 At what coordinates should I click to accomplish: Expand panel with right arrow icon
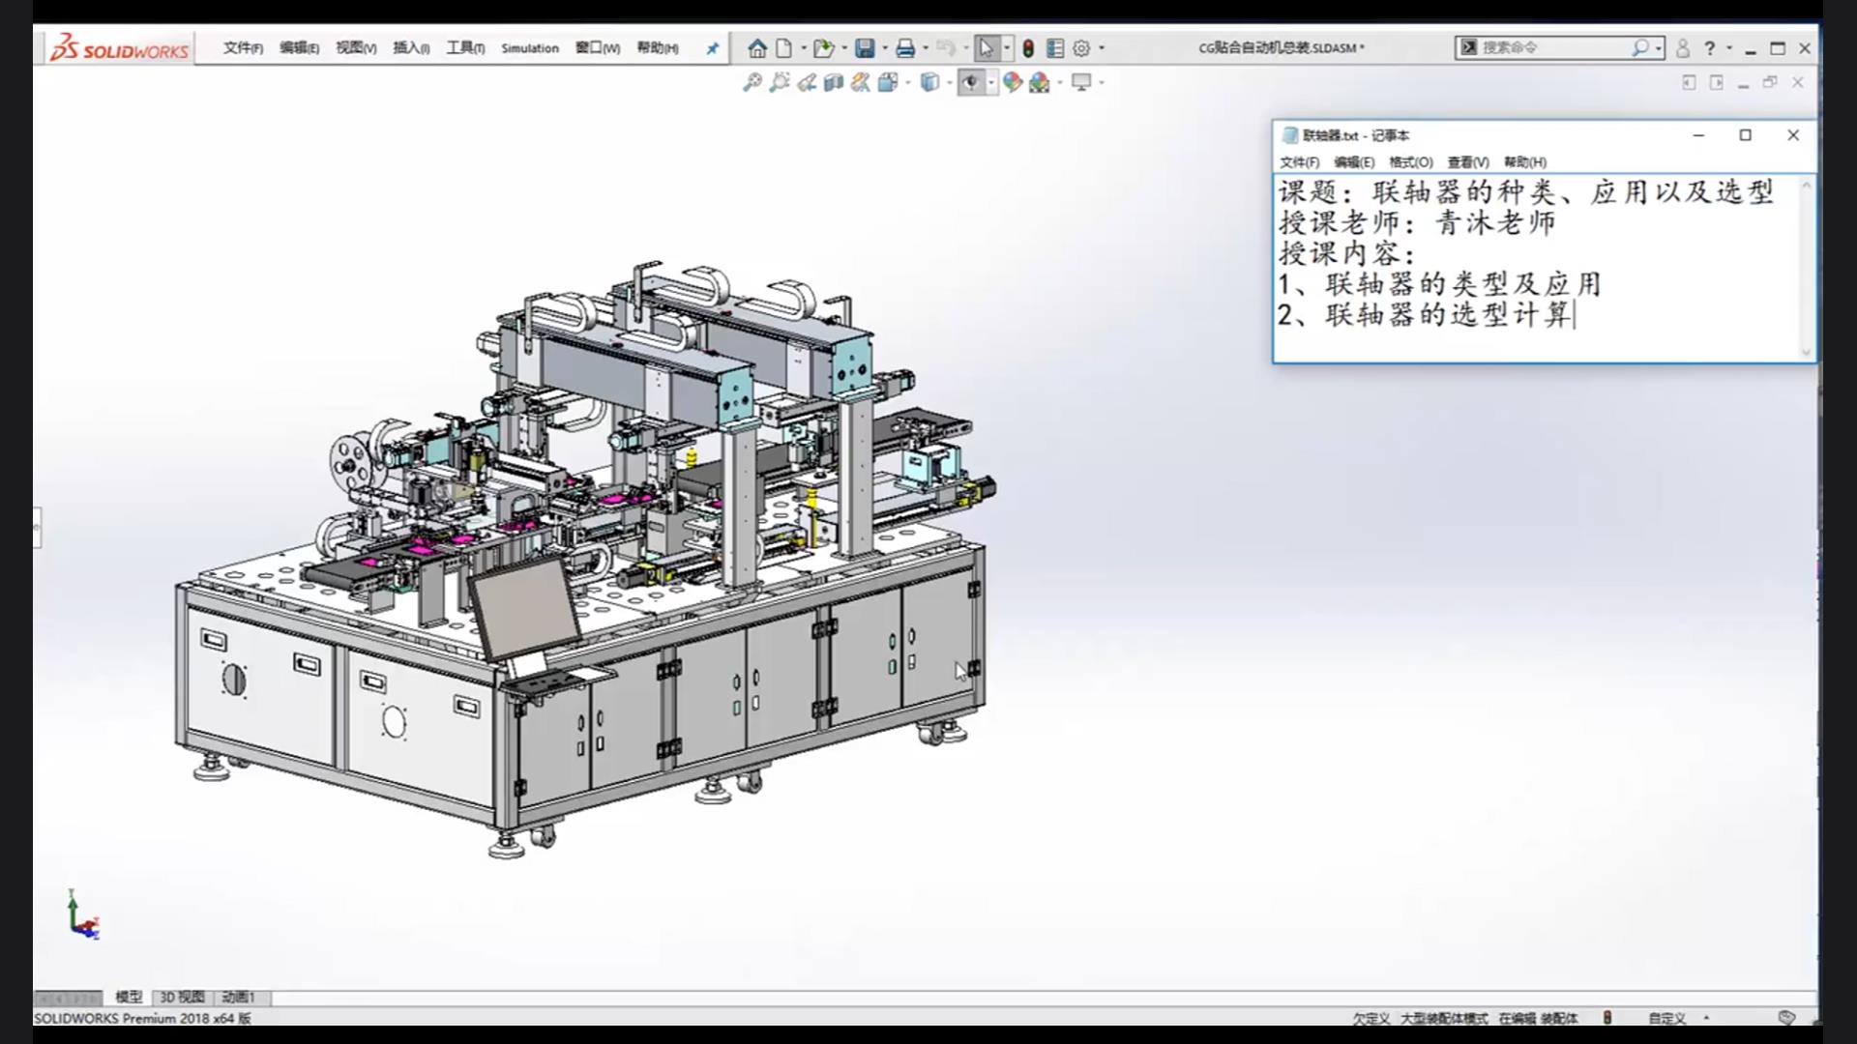[x=1717, y=82]
